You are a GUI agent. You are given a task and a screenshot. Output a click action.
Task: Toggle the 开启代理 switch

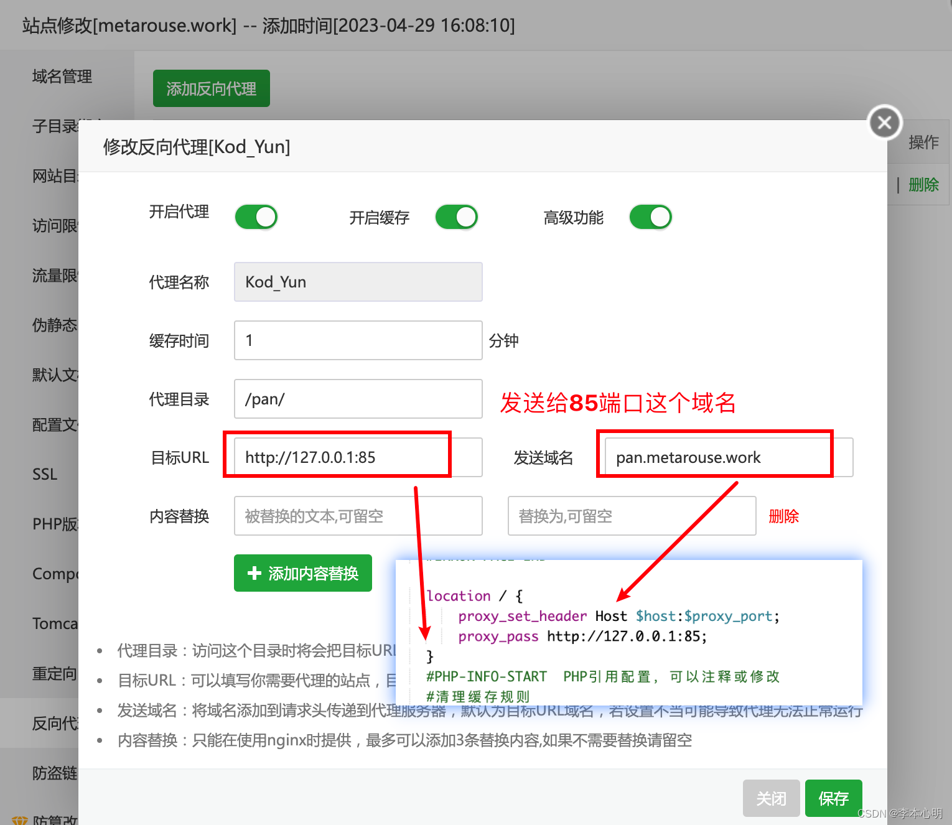[256, 217]
